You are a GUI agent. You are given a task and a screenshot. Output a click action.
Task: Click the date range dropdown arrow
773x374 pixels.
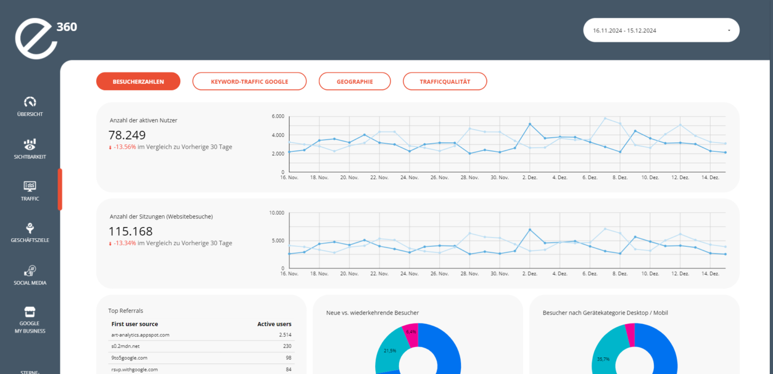click(x=729, y=31)
